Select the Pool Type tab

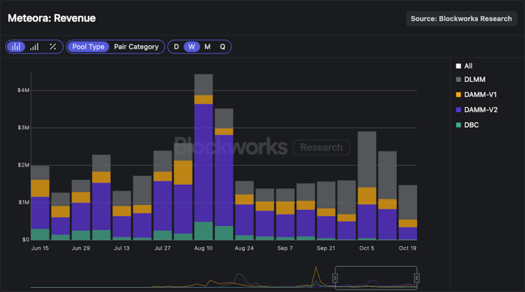click(x=88, y=47)
